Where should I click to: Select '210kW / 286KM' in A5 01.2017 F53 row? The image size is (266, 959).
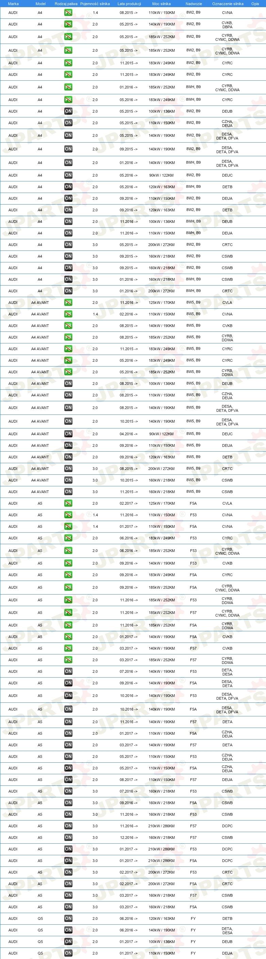click(x=162, y=849)
